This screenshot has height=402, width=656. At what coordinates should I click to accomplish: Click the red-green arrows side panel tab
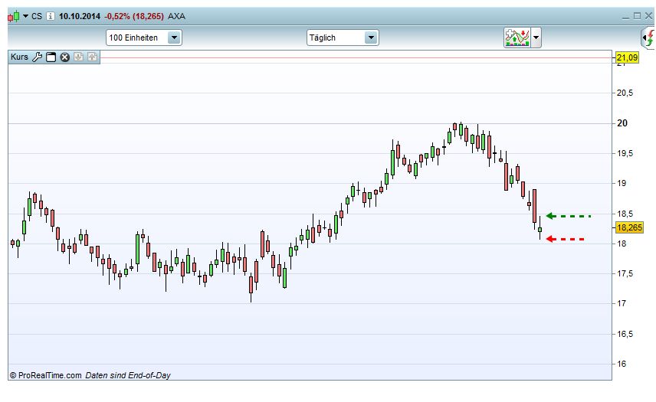click(x=648, y=38)
